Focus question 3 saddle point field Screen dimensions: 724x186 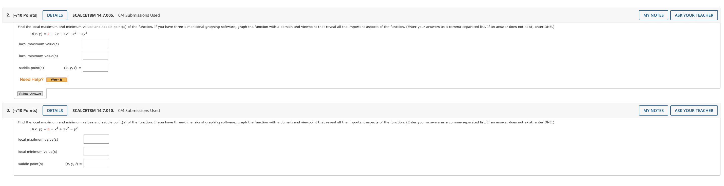(96, 163)
